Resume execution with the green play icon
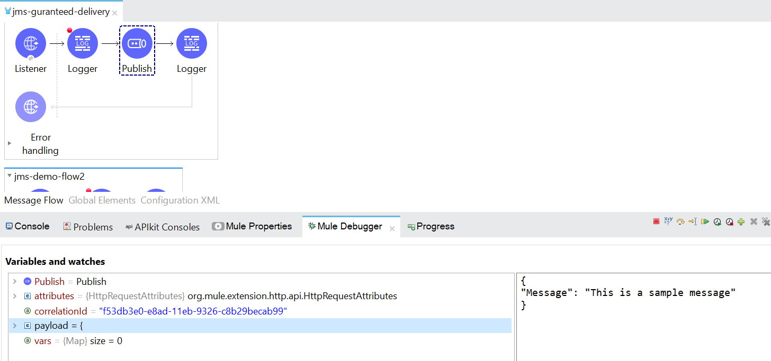The image size is (771, 361). click(705, 222)
